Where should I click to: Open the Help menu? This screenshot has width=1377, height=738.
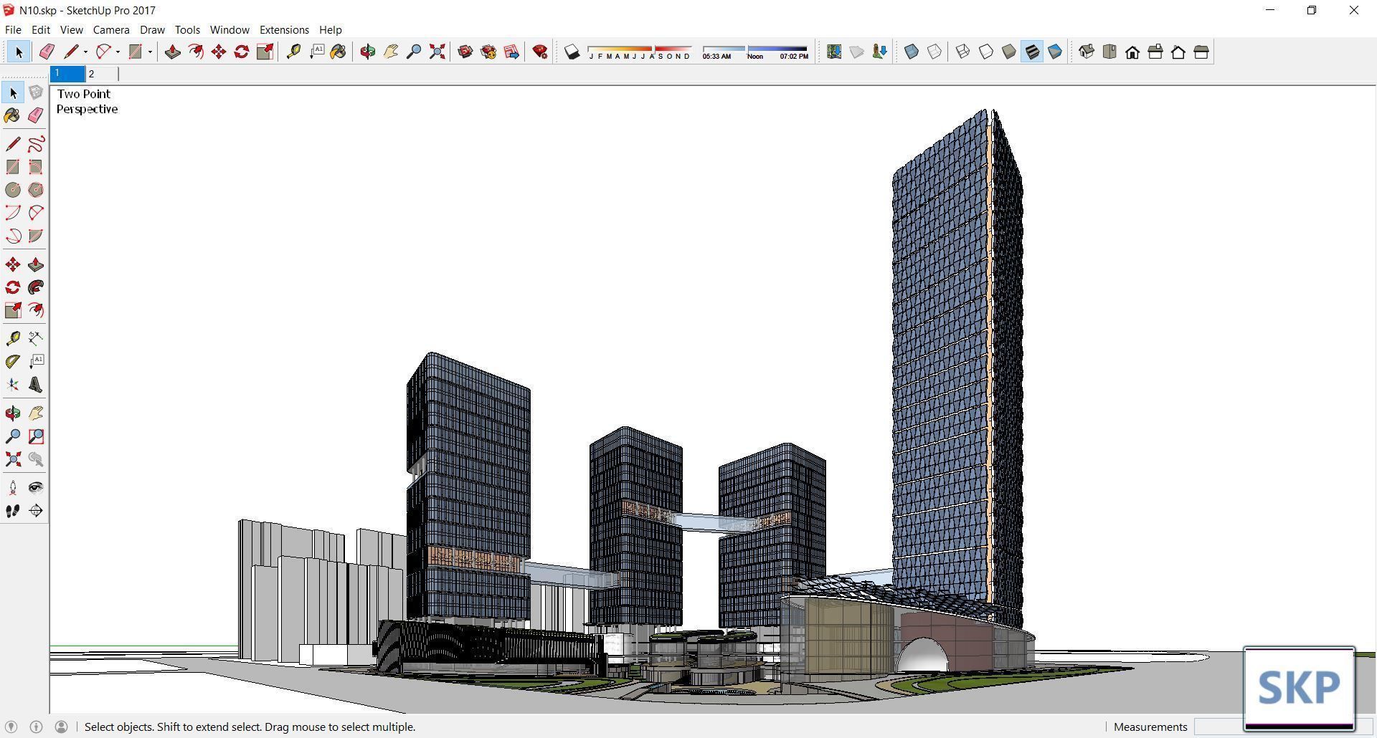click(x=331, y=29)
